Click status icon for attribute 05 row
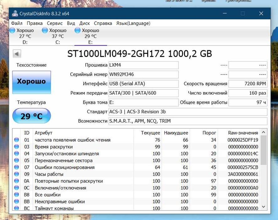 point(16,160)
